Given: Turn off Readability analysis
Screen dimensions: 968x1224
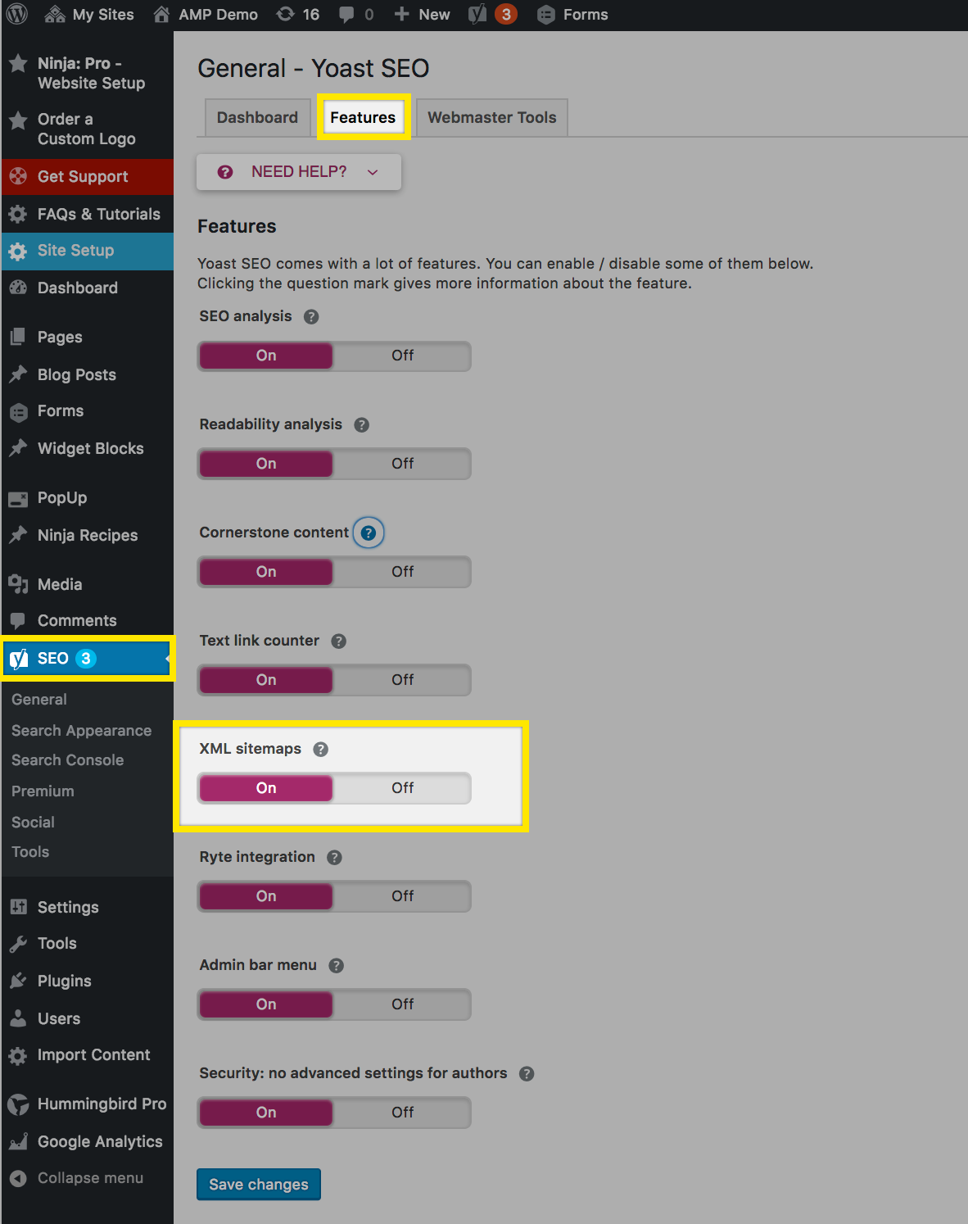Looking at the screenshot, I should pos(402,464).
